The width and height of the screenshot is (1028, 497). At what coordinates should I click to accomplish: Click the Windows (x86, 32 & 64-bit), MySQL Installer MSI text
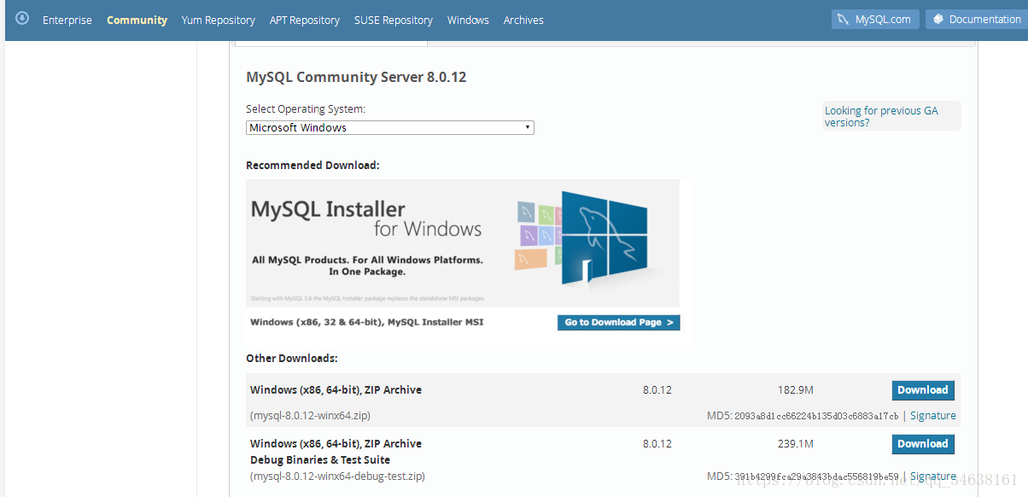tap(367, 323)
